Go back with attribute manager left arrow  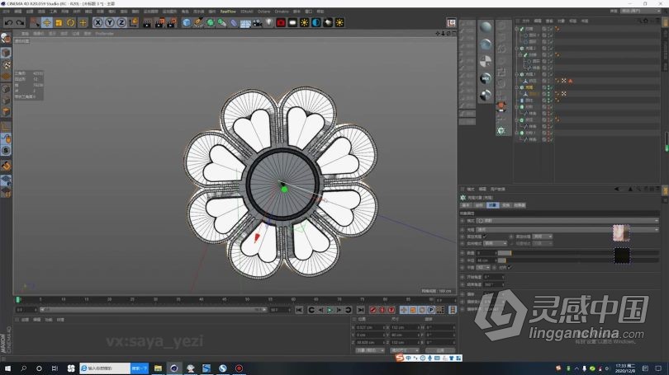point(617,189)
